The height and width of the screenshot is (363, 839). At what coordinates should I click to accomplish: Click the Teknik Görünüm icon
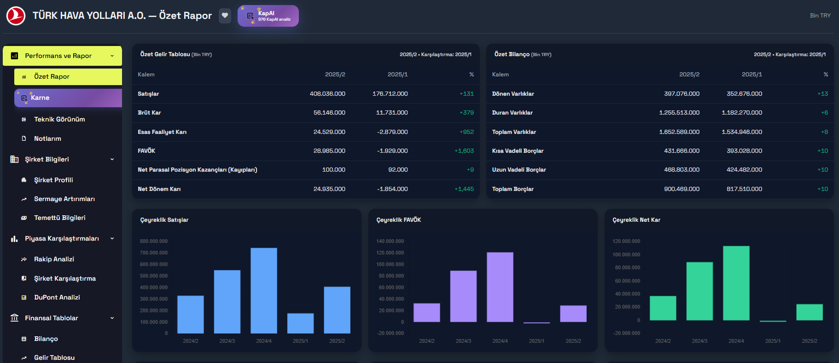[x=24, y=120]
